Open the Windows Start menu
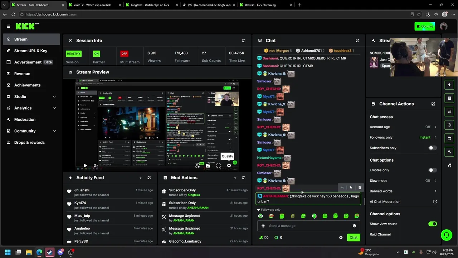The height and width of the screenshot is (258, 458). pyautogui.click(x=8, y=252)
